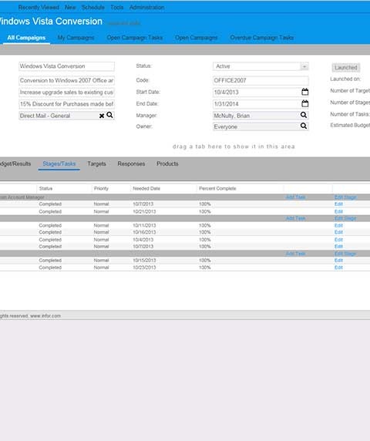Click Edit Stage in Account Manager stage
This screenshot has width=370, height=441.
(345, 197)
